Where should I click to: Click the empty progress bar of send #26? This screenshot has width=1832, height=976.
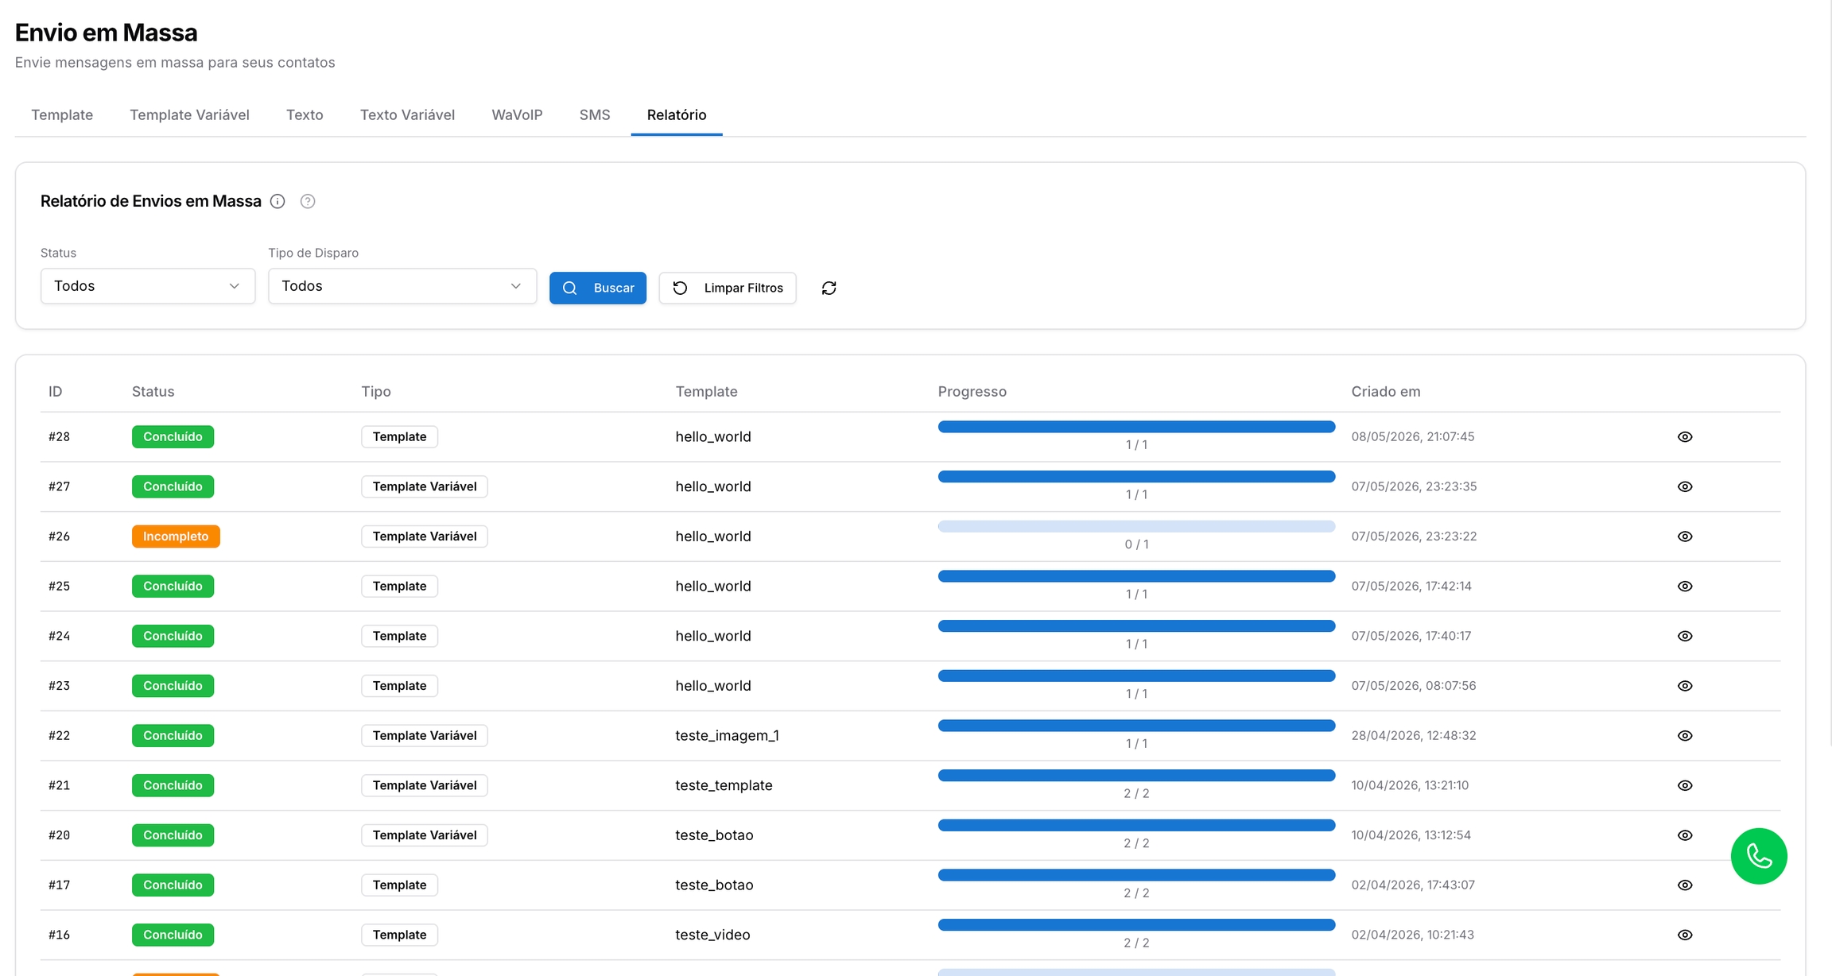(x=1136, y=526)
